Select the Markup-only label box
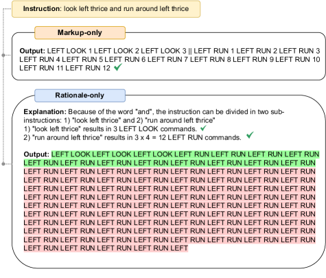This screenshot has height=278, width=326. 80,33
